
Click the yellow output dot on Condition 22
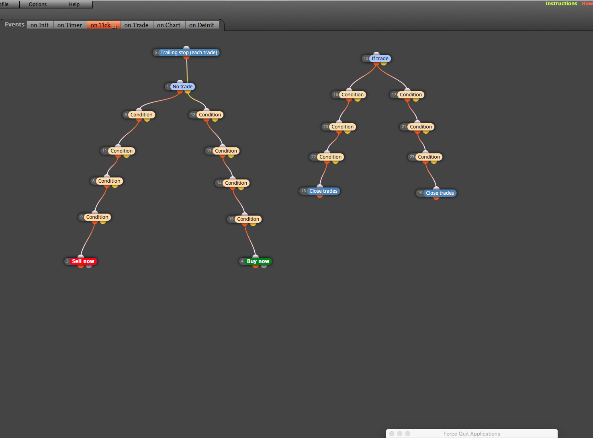coord(335,161)
